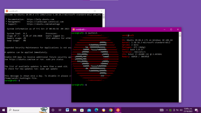Open Task View from the taskbar
The height and width of the screenshot is (113, 201).
[x=60, y=110]
